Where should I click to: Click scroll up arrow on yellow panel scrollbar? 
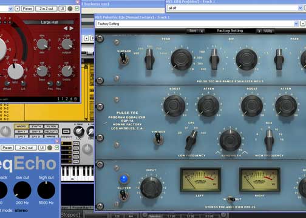click(86, 66)
